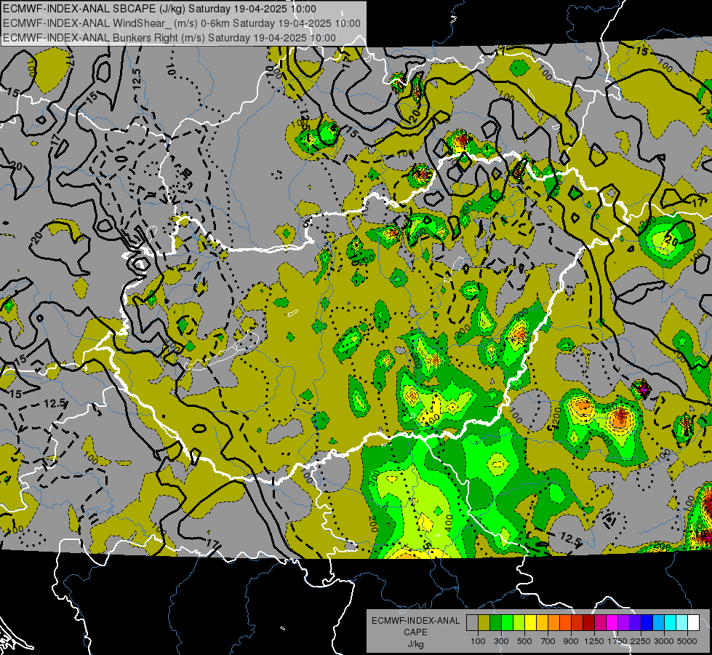Image resolution: width=712 pixels, height=655 pixels.
Task: Click the bright green legend swatch
Action: tap(507, 622)
